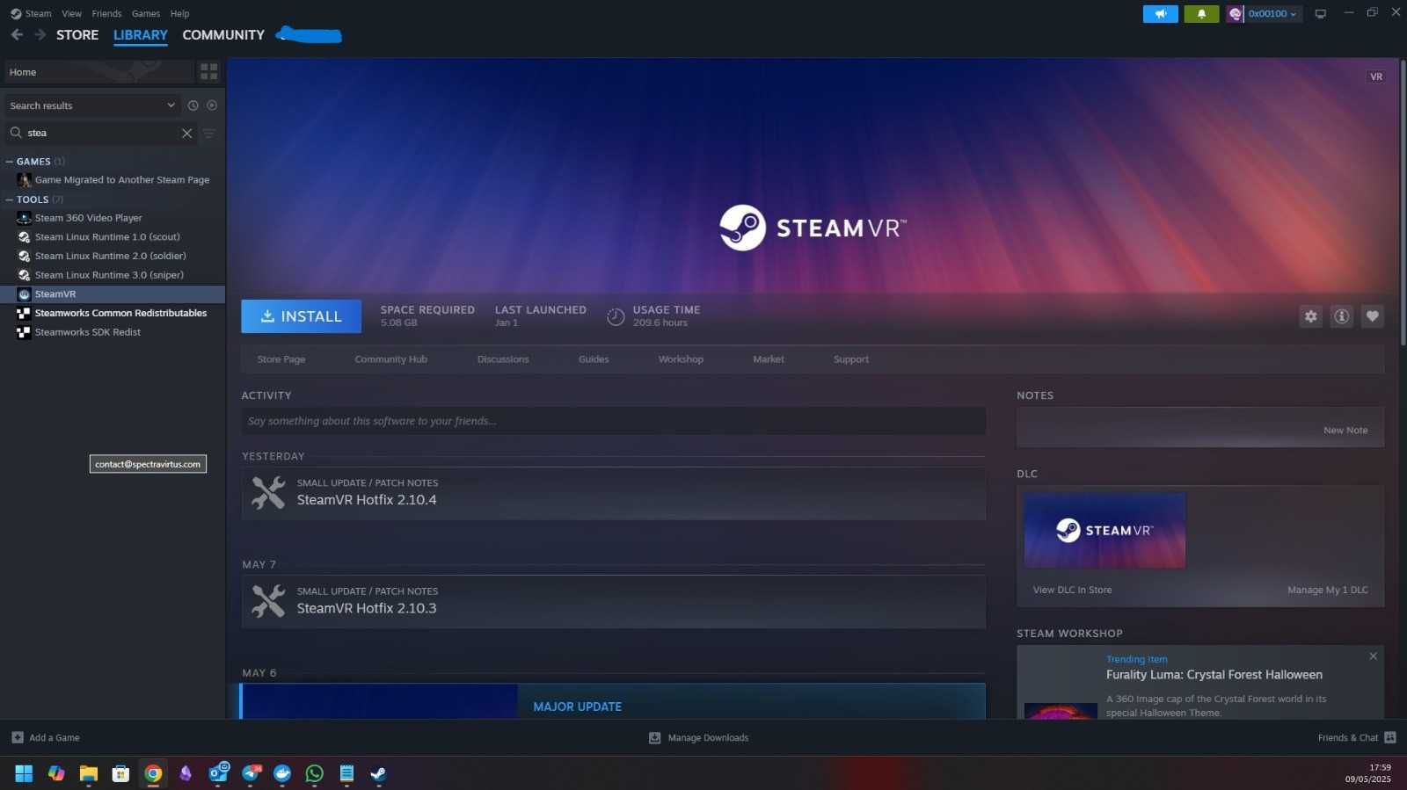The image size is (1407, 790).
Task: Open Telegram from the taskbar
Action: click(x=251, y=774)
